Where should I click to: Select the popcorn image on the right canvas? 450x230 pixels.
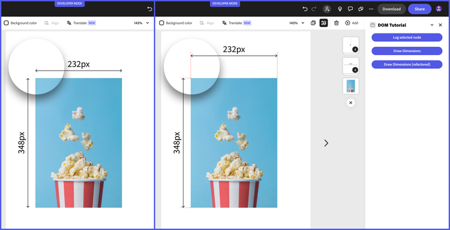[234, 143]
